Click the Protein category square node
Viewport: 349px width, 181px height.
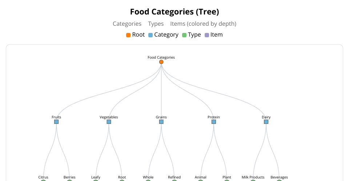tap(214, 122)
